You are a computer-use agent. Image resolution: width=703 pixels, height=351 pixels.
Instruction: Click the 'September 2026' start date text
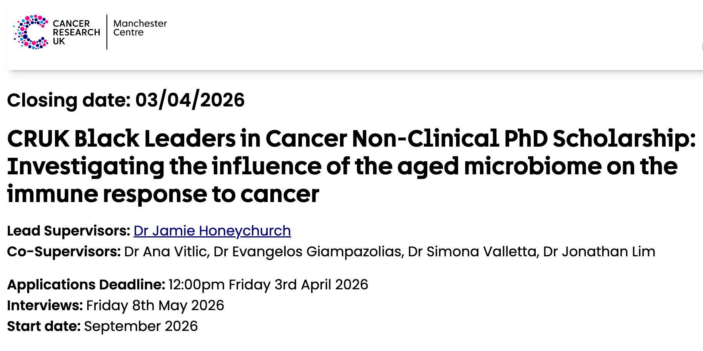[141, 326]
